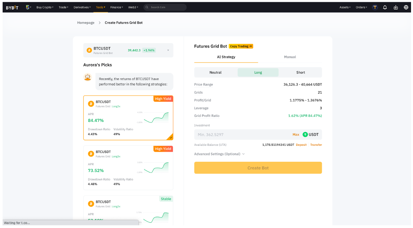This screenshot has height=228, width=413.
Task: Open the user profile avatar
Action: coord(375,7)
